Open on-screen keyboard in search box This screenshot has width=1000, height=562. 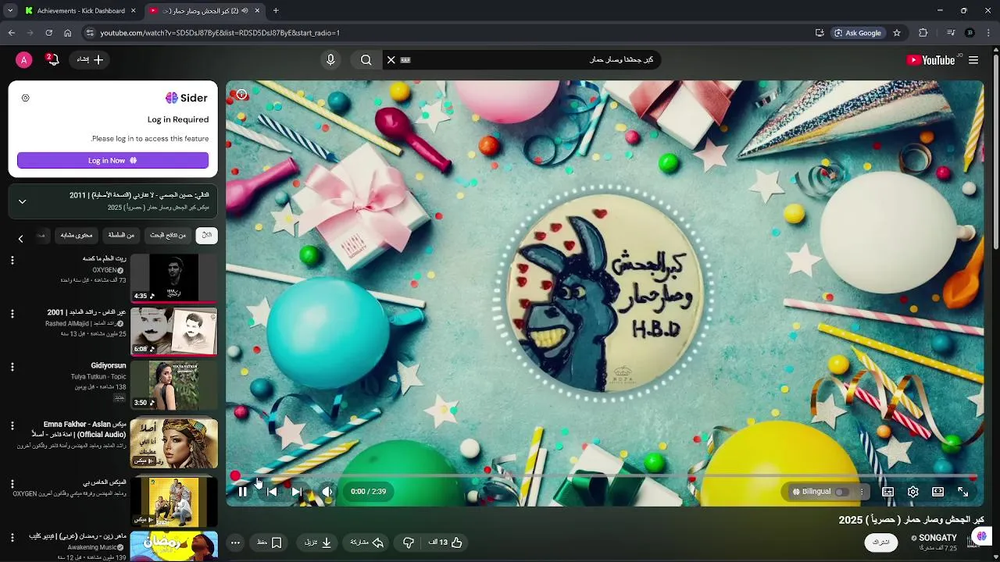[405, 60]
